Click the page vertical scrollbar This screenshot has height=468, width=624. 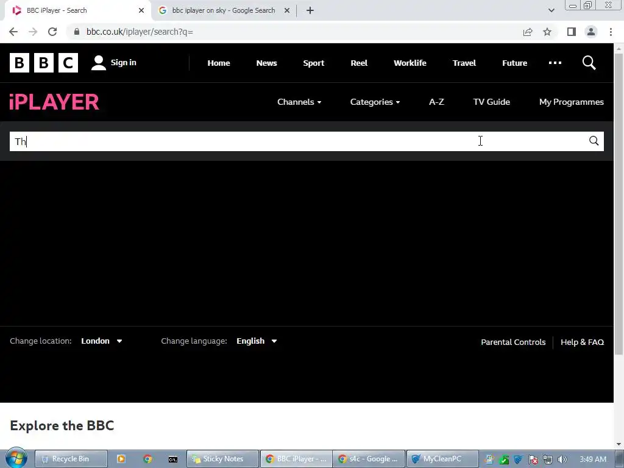point(619,203)
